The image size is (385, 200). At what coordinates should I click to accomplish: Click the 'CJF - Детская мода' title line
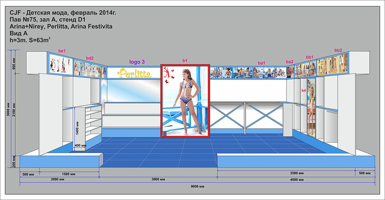pyautogui.click(x=63, y=13)
